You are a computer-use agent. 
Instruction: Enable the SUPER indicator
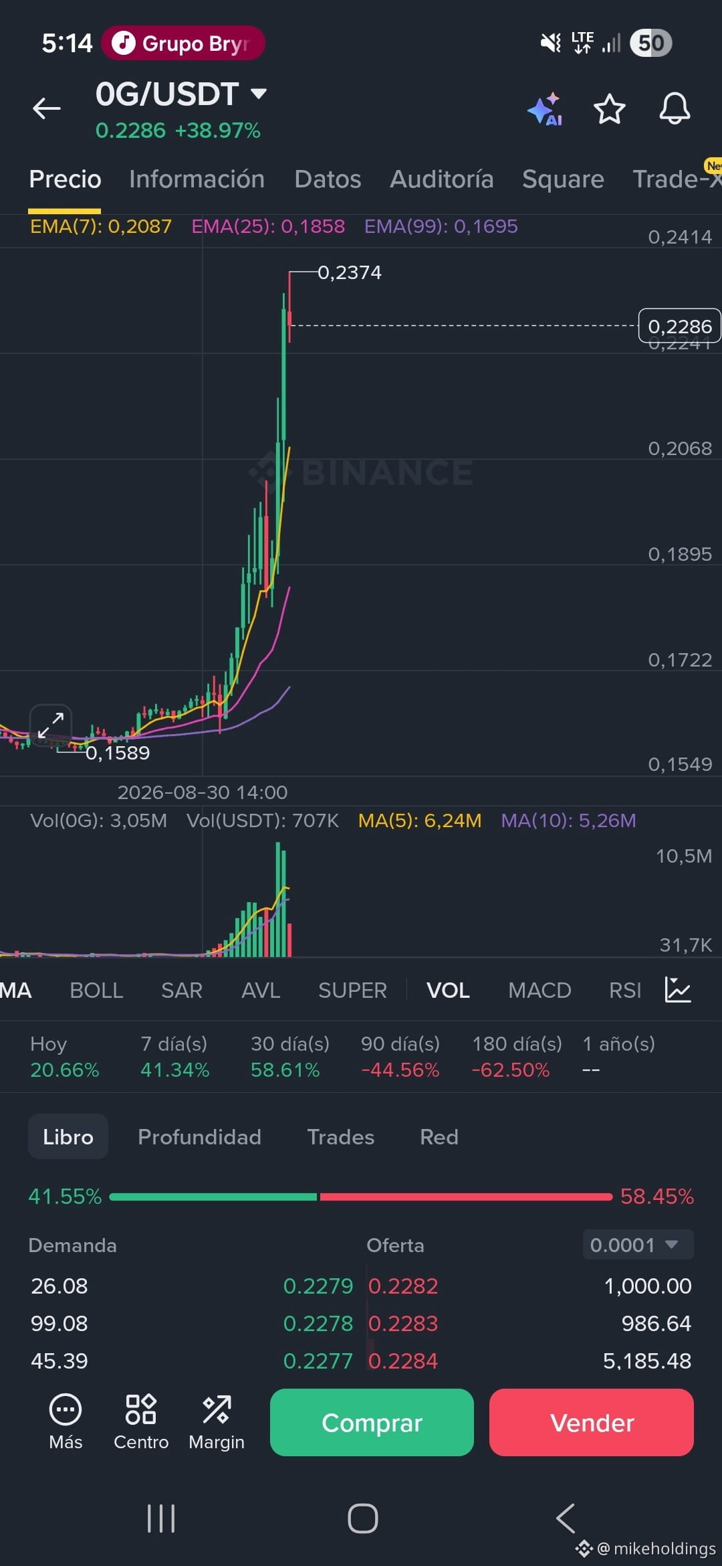point(352,990)
